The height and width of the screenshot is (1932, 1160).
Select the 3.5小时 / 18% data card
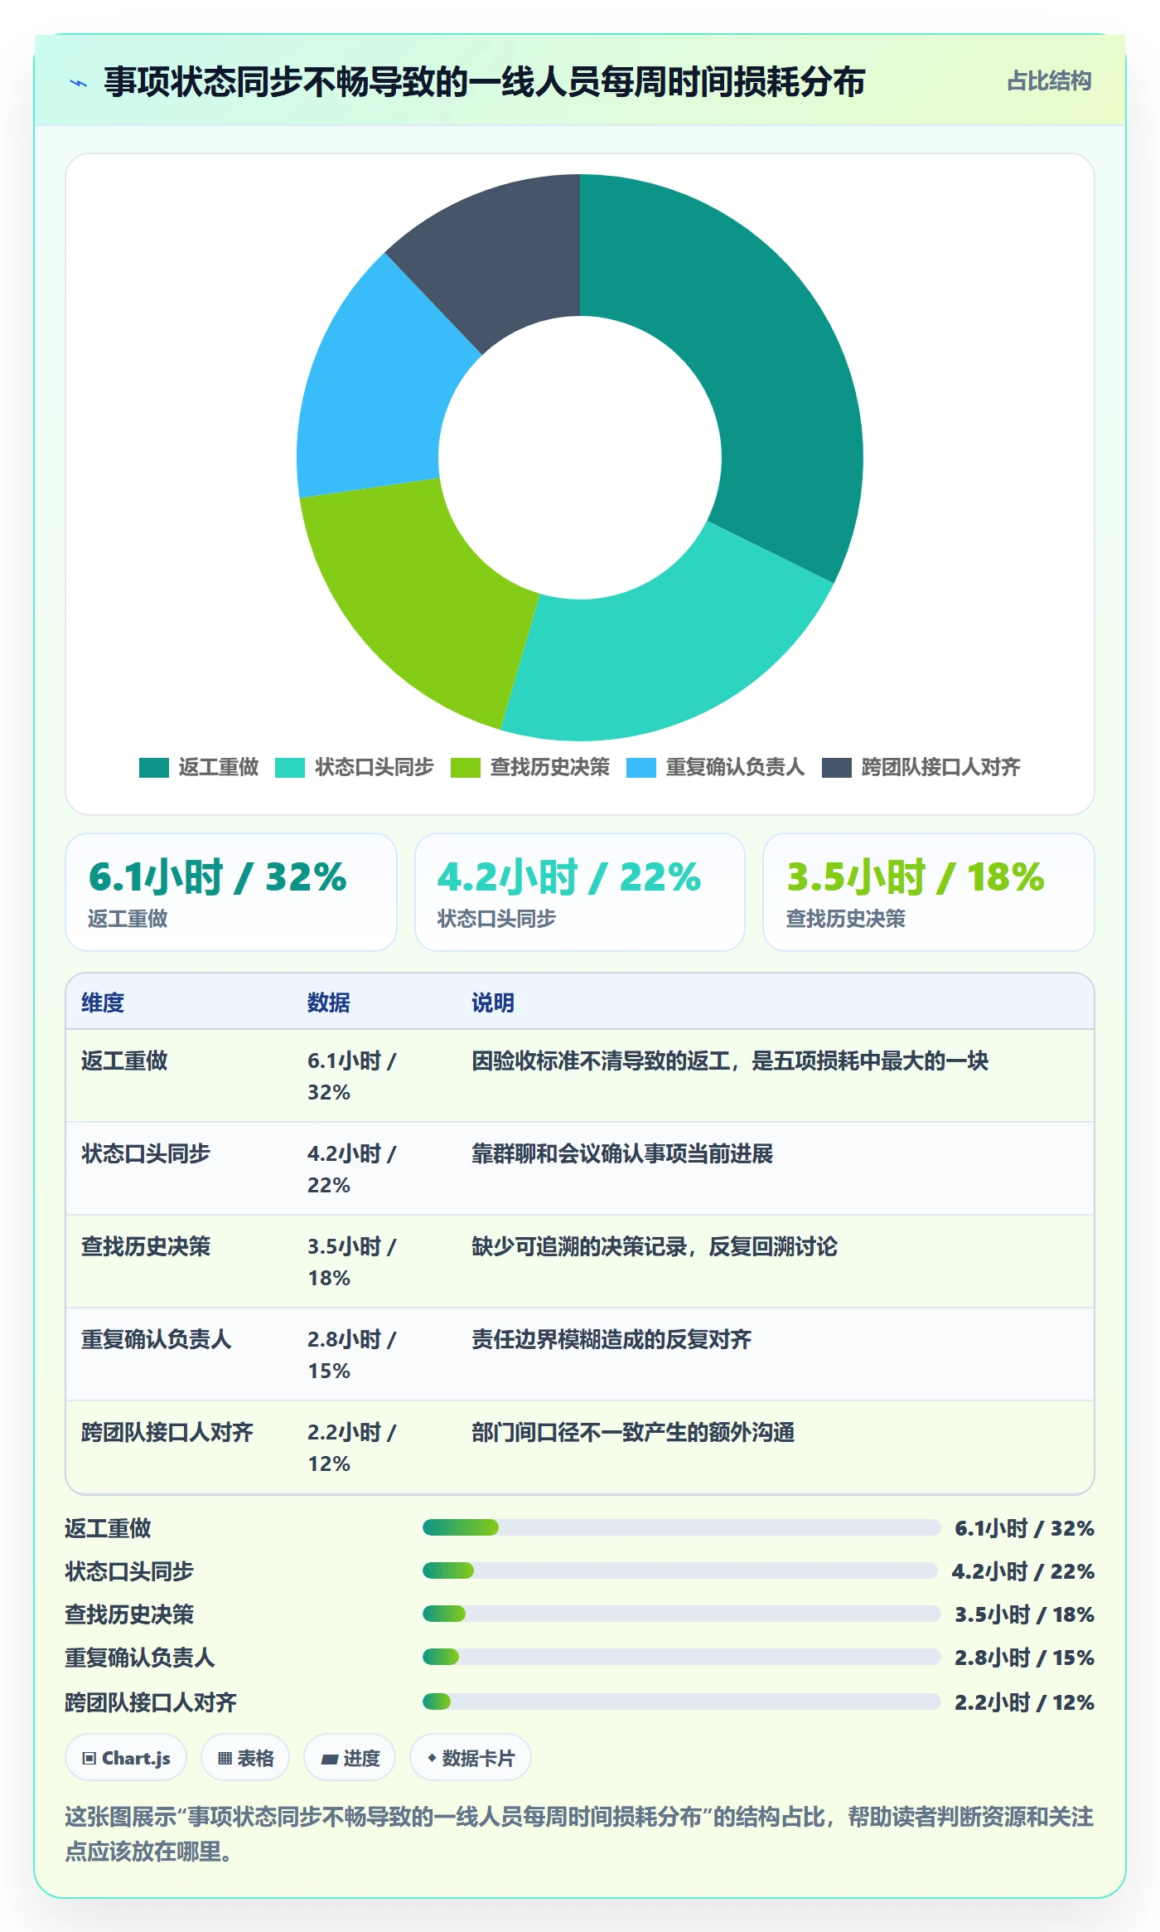pyautogui.click(x=929, y=892)
